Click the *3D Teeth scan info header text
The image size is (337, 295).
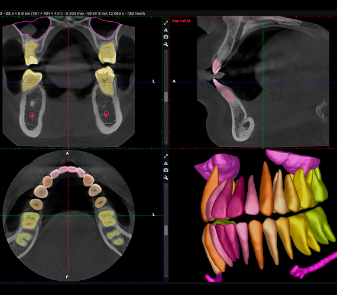point(136,14)
